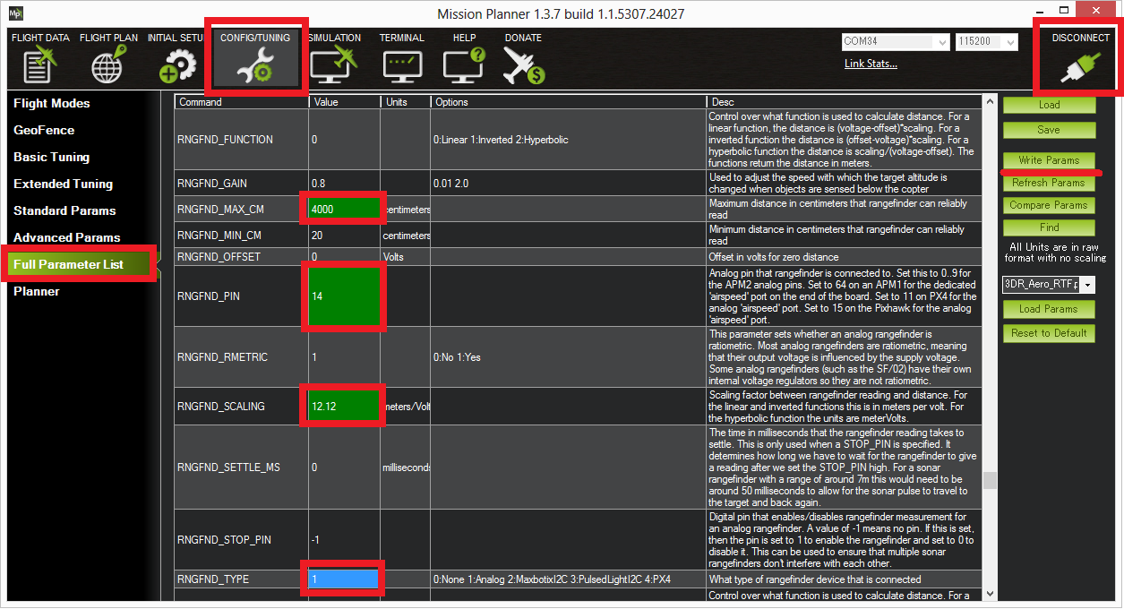
Task: Go to Extended Tuning section
Action: pos(63,184)
